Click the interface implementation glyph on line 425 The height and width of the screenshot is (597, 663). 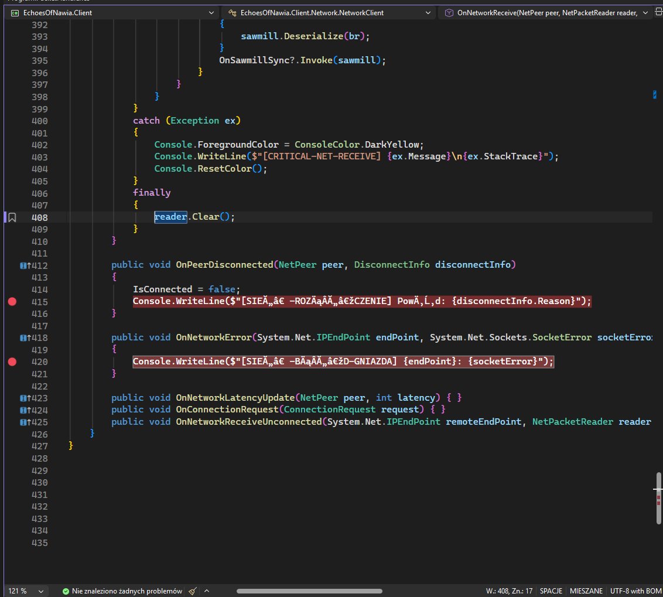pos(25,422)
